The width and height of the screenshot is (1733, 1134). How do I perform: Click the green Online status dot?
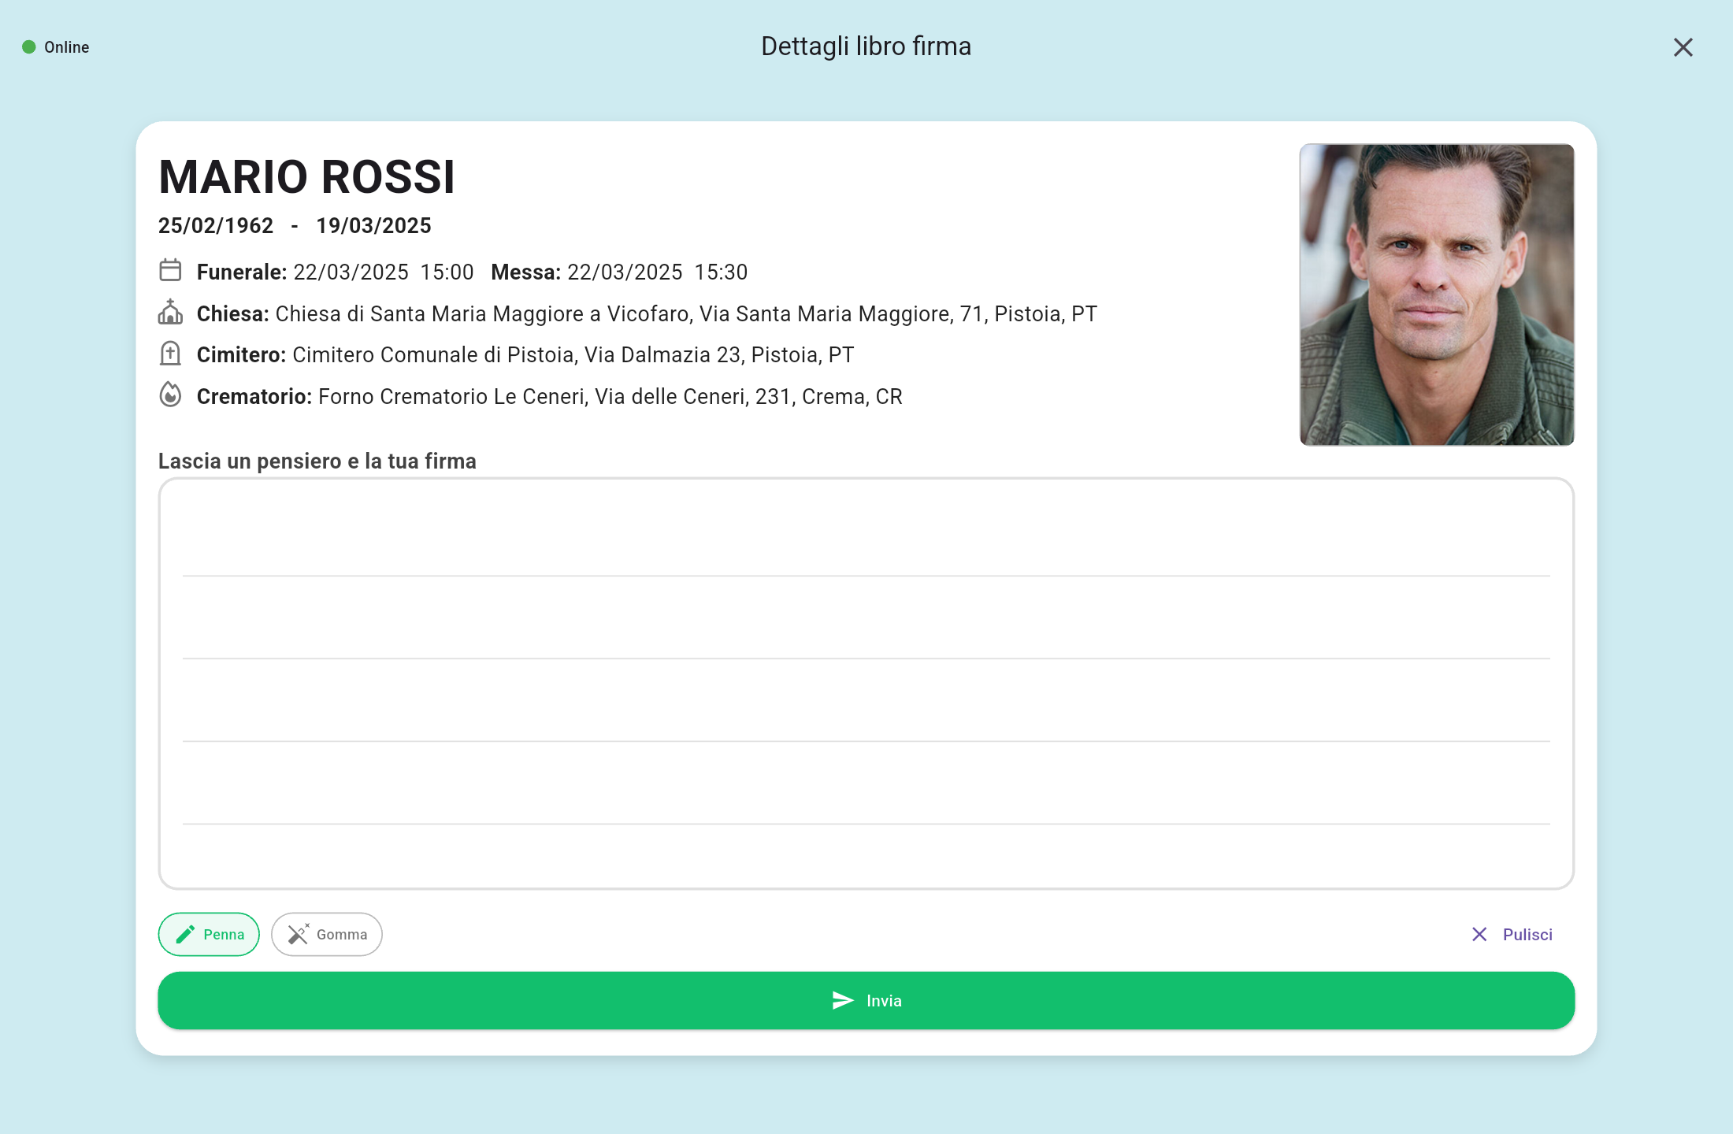coord(29,47)
